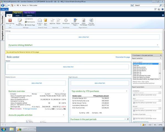Switch to the Insert ribbon tab

18,16
